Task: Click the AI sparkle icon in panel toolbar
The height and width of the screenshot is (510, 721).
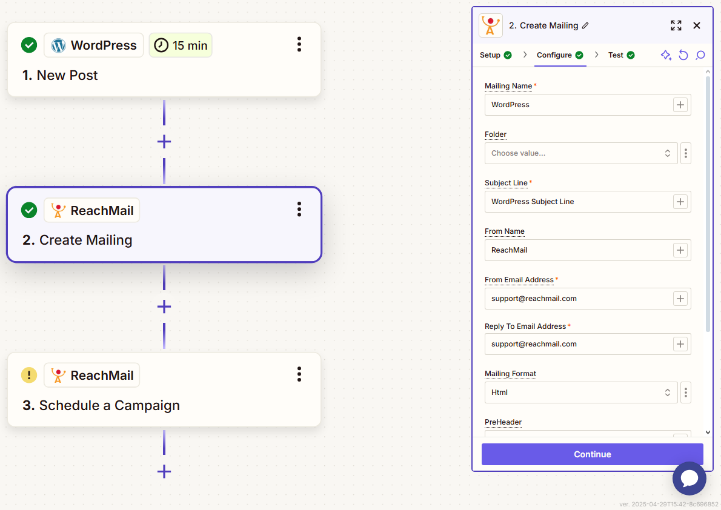Action: click(666, 55)
